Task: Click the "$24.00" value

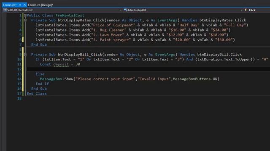Action: [219, 30]
